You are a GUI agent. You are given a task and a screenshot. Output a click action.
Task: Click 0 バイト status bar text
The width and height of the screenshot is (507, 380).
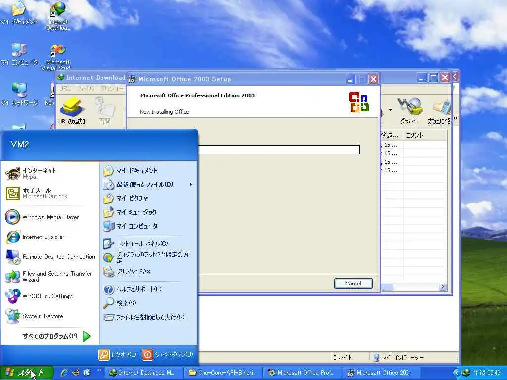pos(343,357)
